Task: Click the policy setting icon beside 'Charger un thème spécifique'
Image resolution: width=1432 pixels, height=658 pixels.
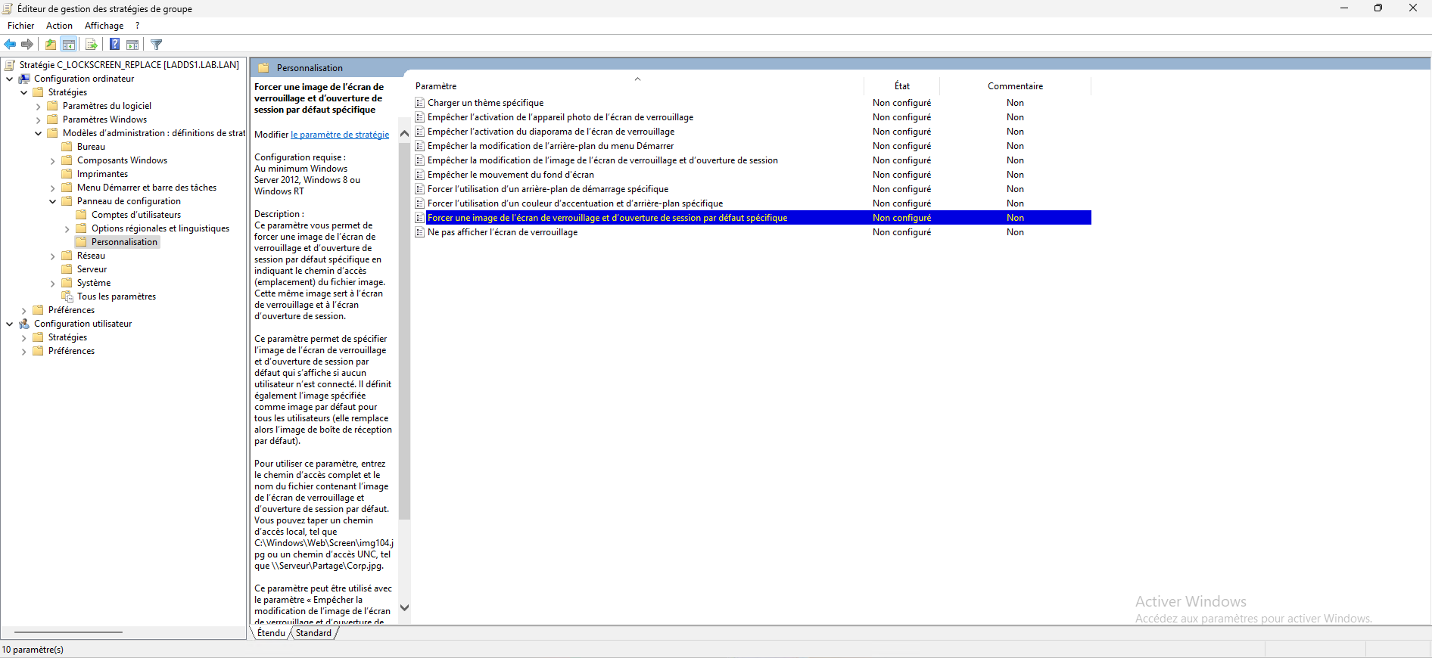Action: [x=419, y=103]
